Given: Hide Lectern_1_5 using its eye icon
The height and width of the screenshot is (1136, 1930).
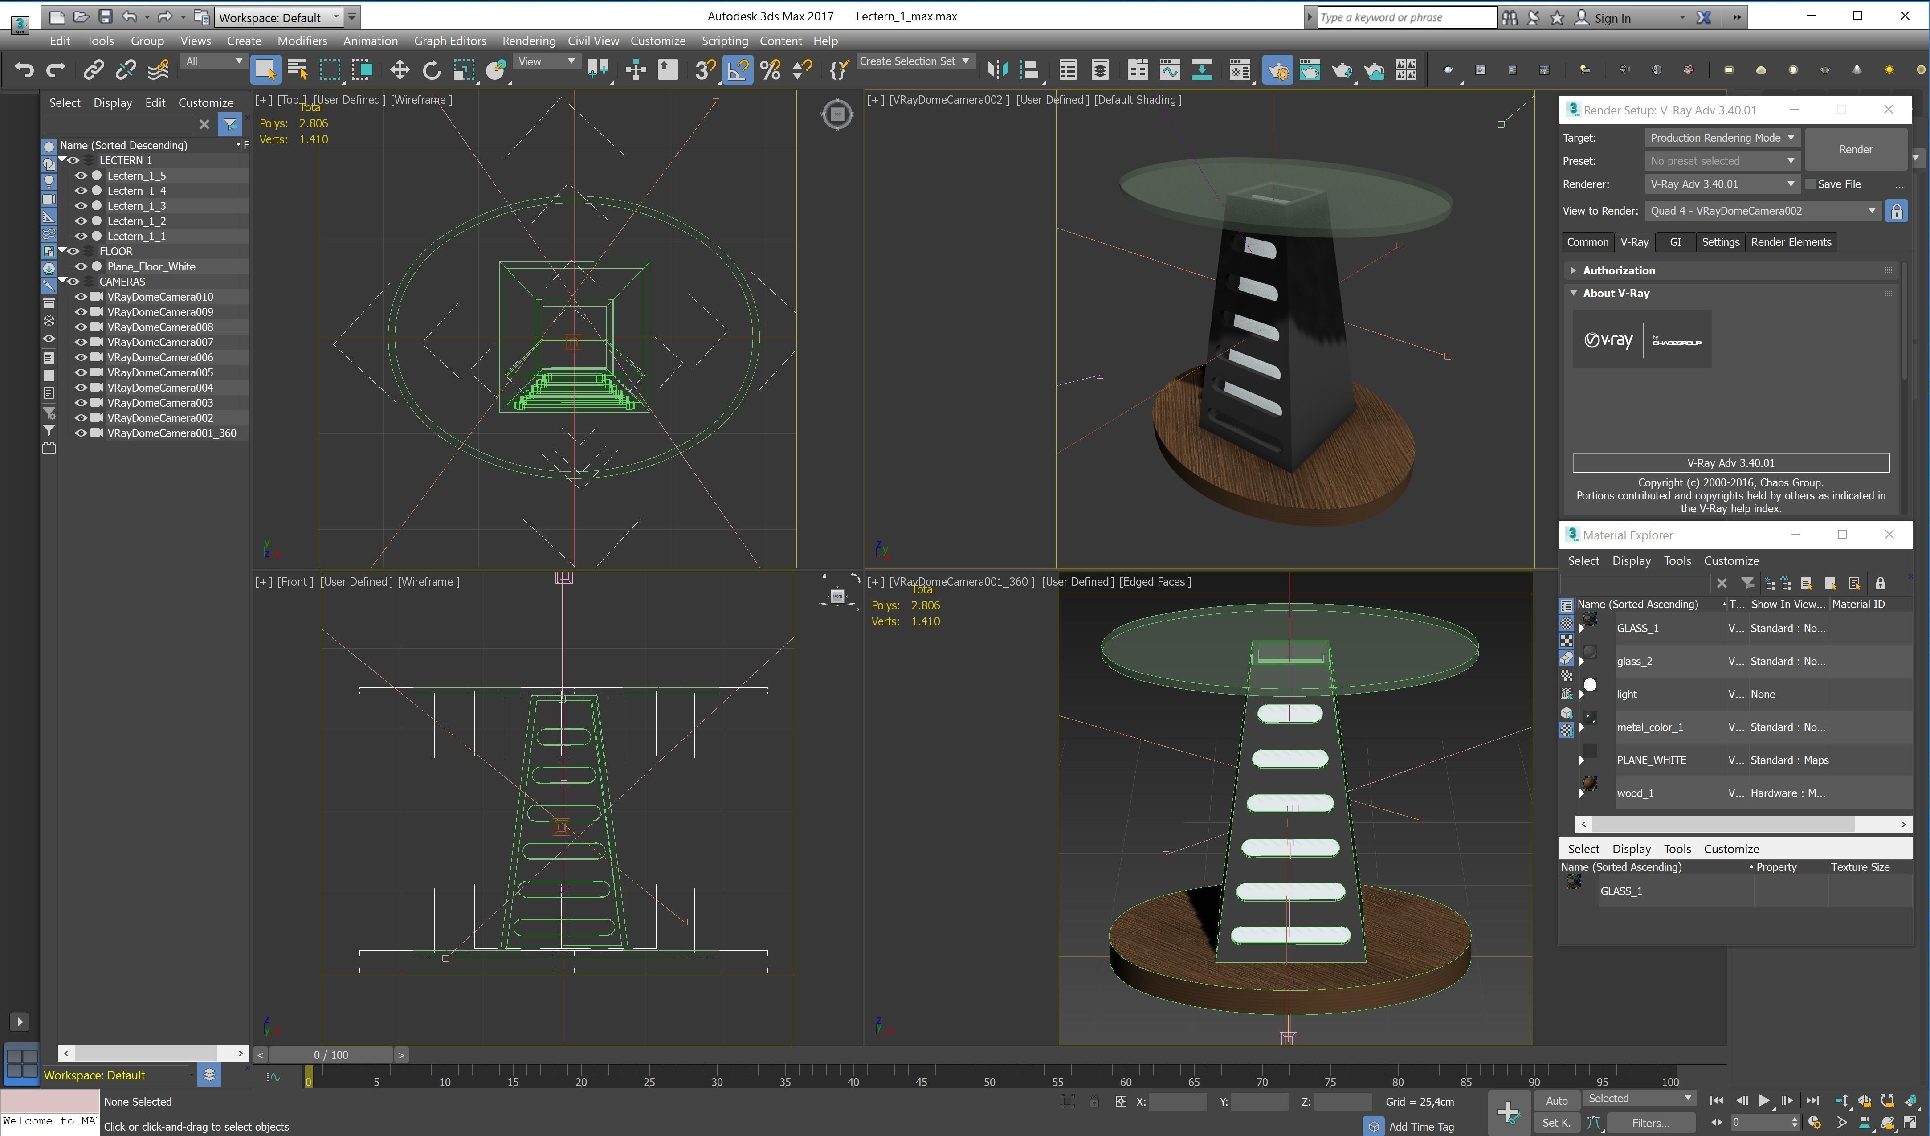Looking at the screenshot, I should point(81,176).
